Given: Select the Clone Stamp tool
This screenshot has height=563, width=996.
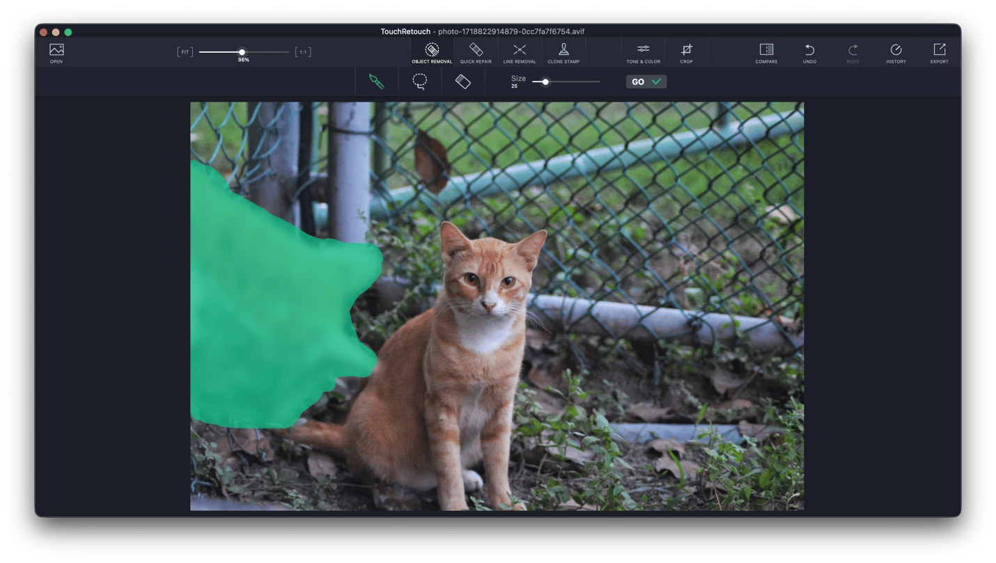Looking at the screenshot, I should coord(563,53).
